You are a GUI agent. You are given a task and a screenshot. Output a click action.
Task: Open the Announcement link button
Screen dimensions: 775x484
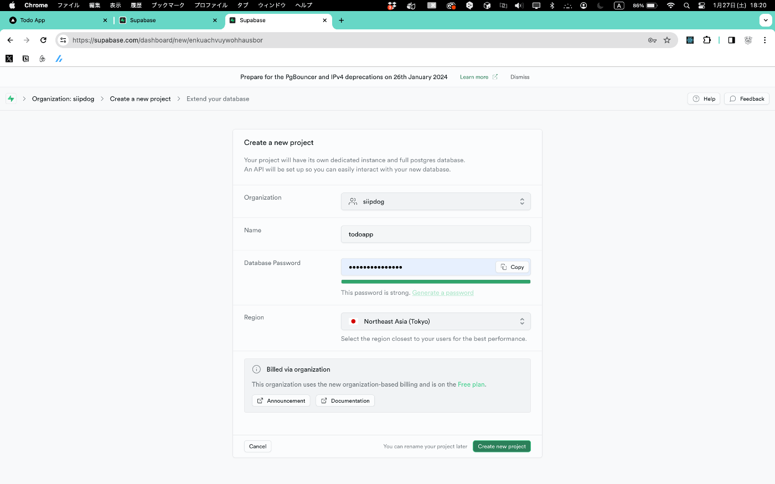(281, 400)
